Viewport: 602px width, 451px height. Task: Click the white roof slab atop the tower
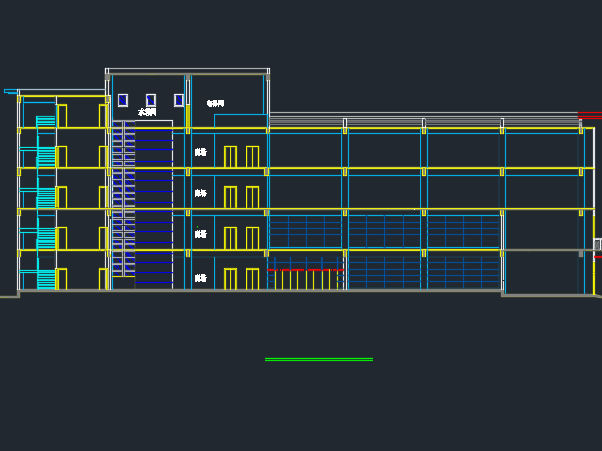point(187,70)
